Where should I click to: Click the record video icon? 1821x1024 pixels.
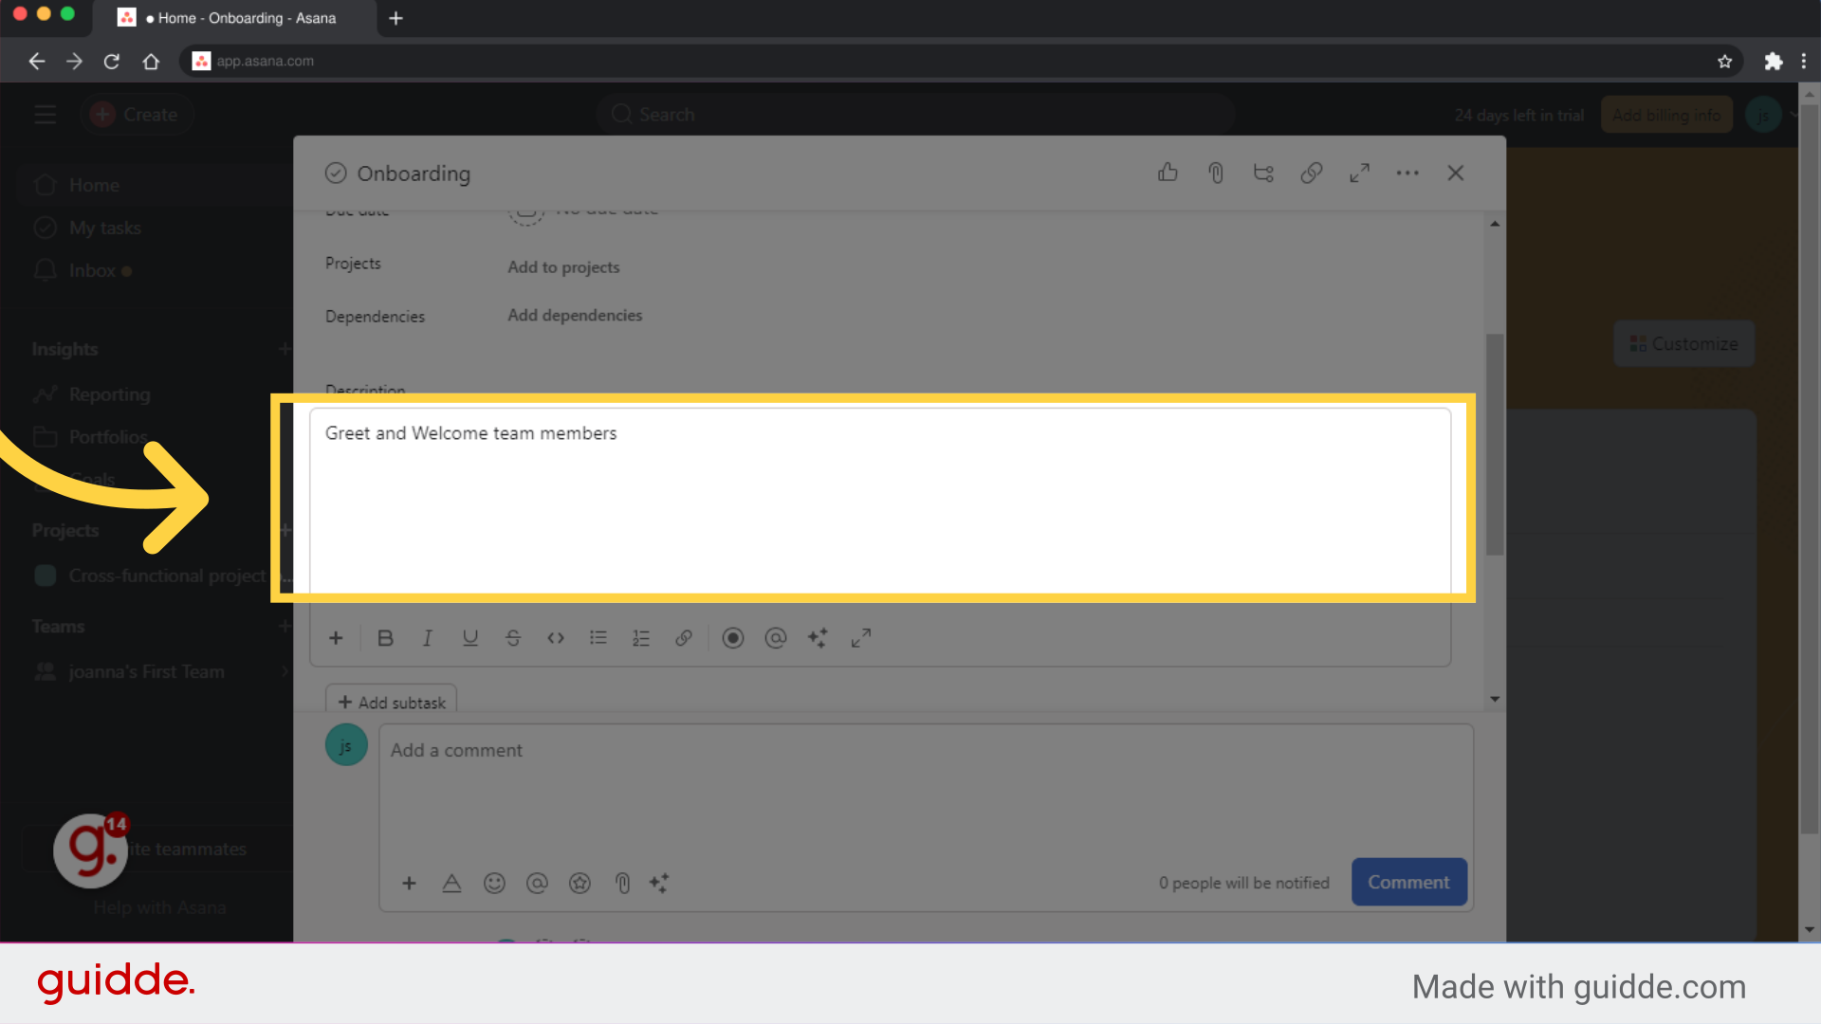(x=733, y=638)
